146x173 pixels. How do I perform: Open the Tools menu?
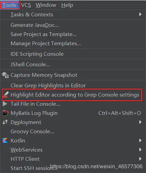pos(10,5)
